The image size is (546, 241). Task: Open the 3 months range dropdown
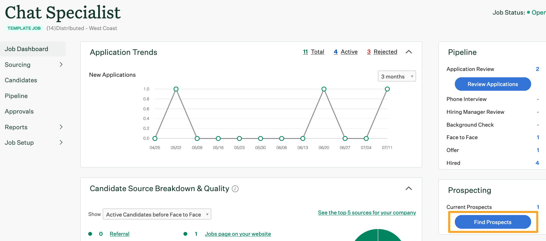point(397,76)
